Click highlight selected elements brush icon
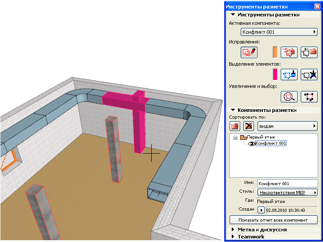The height and width of the screenshot is (242, 323). click(x=289, y=75)
